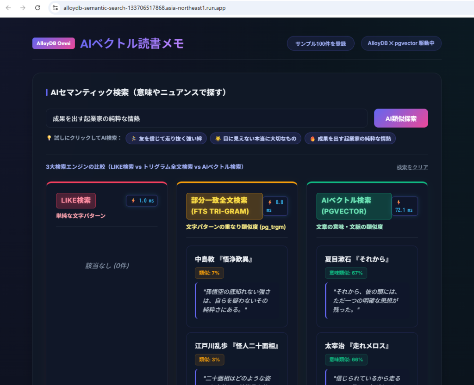Open the 江戸川乱歩『怪人二十面相』 result card title

(237, 346)
